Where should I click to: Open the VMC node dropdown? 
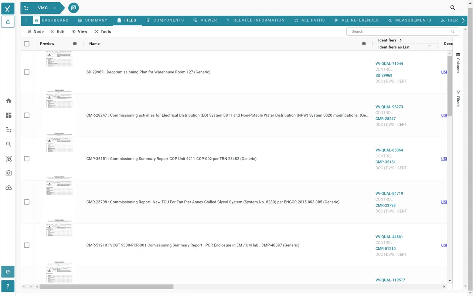point(55,8)
